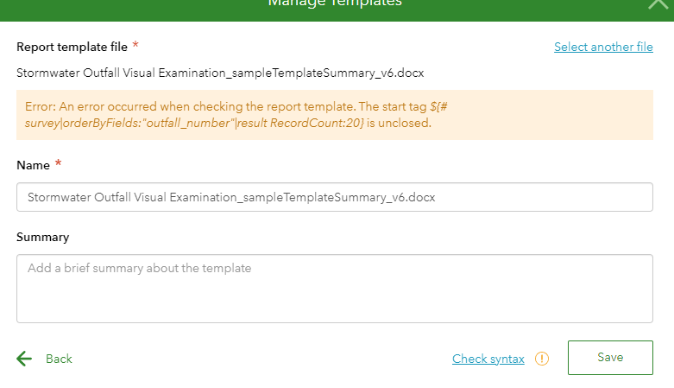
Task: Click the red asterisk beside Report template file
Action: click(135, 45)
